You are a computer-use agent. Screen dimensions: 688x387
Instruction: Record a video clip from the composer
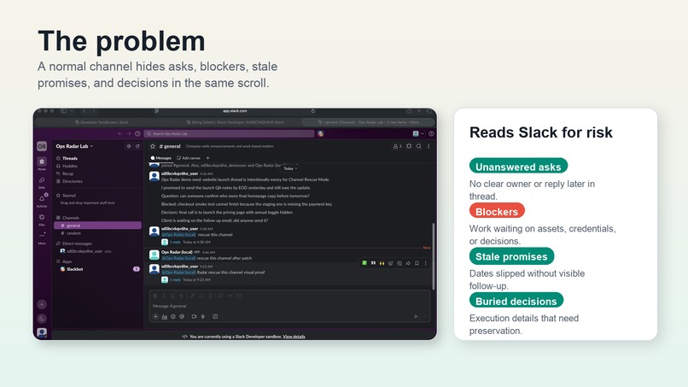coord(194,316)
